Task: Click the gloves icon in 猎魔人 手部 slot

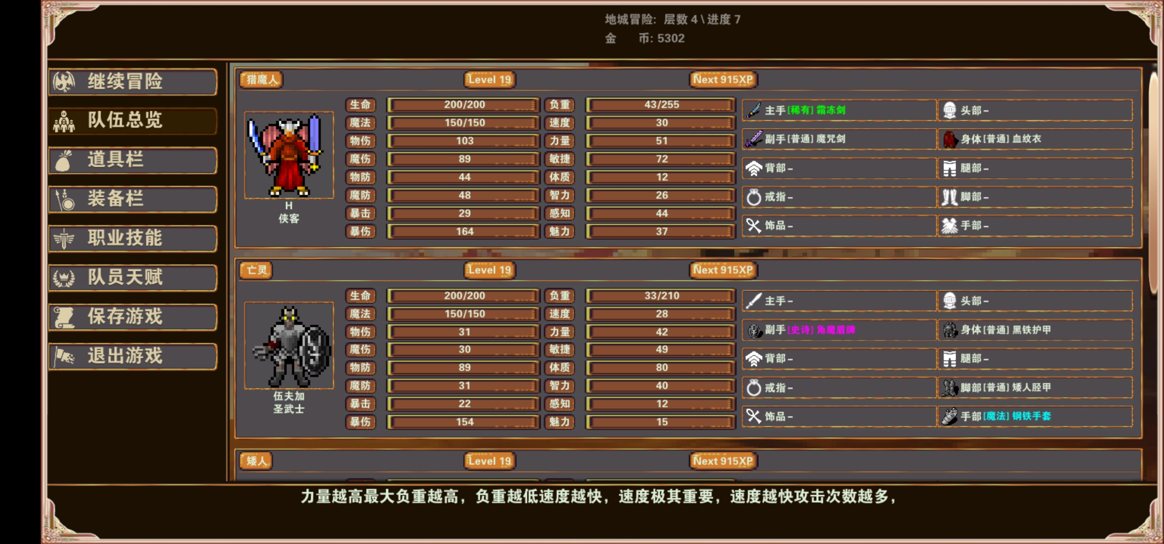Action: pos(950,226)
